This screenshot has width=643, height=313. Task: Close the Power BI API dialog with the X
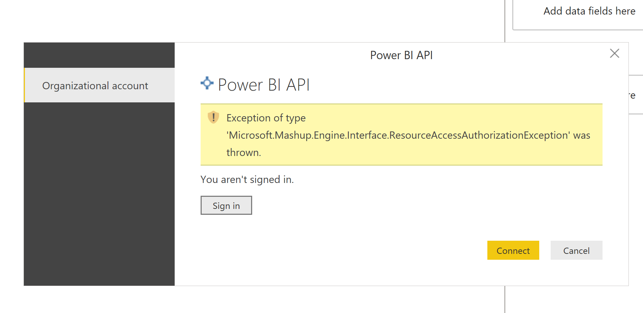[615, 54]
